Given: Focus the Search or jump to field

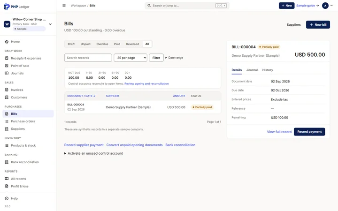Looking at the screenshot, I should coord(187,6).
